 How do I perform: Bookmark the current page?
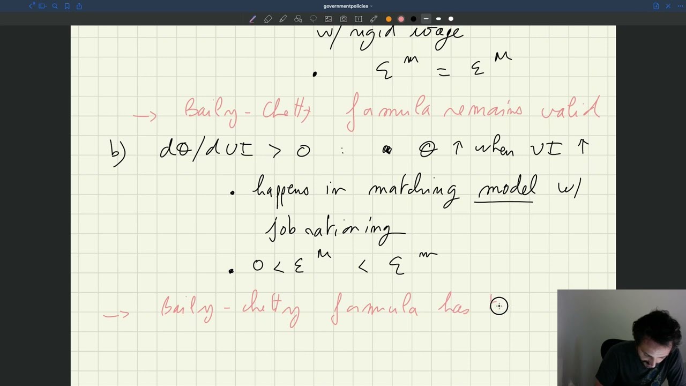pos(67,6)
